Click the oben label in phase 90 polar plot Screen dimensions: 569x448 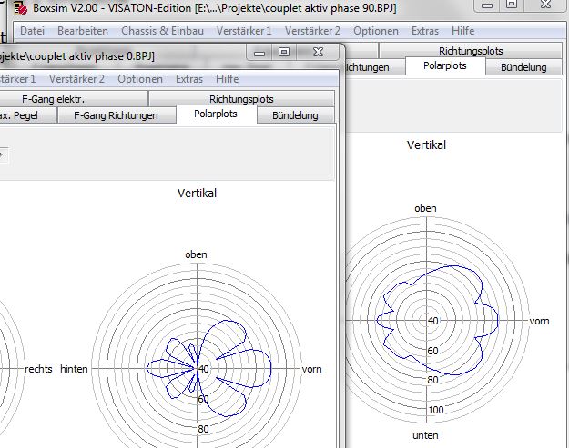click(425, 208)
